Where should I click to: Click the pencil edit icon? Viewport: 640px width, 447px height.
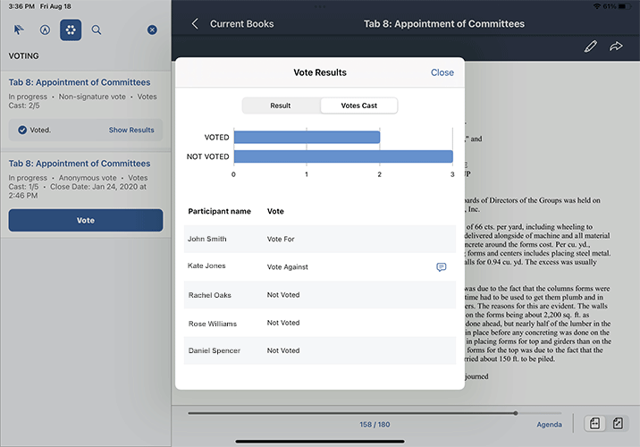click(590, 46)
